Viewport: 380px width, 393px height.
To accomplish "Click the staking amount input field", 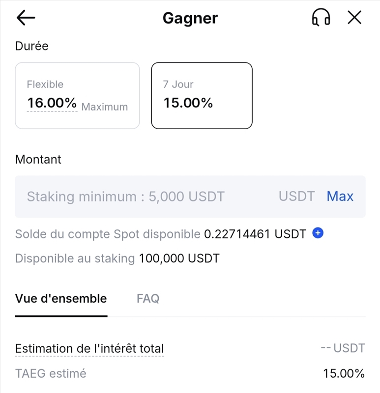I will [x=147, y=196].
